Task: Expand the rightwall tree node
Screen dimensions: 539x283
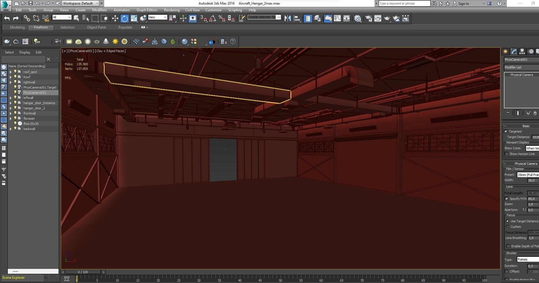Action: click(11, 82)
